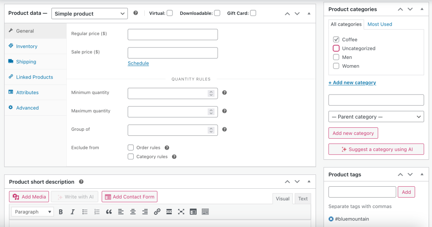Viewport: 432px width, 227px height.
Task: Click Suggest a category using AI
Action: 376,149
